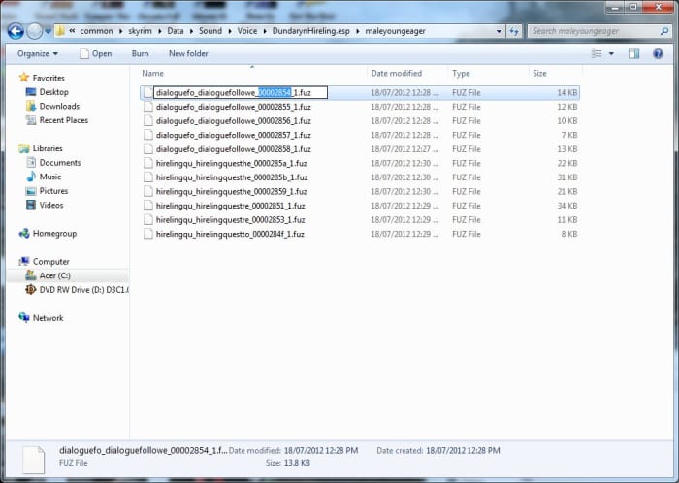The height and width of the screenshot is (483, 679).
Task: Sort by the Name column header
Action: [153, 74]
